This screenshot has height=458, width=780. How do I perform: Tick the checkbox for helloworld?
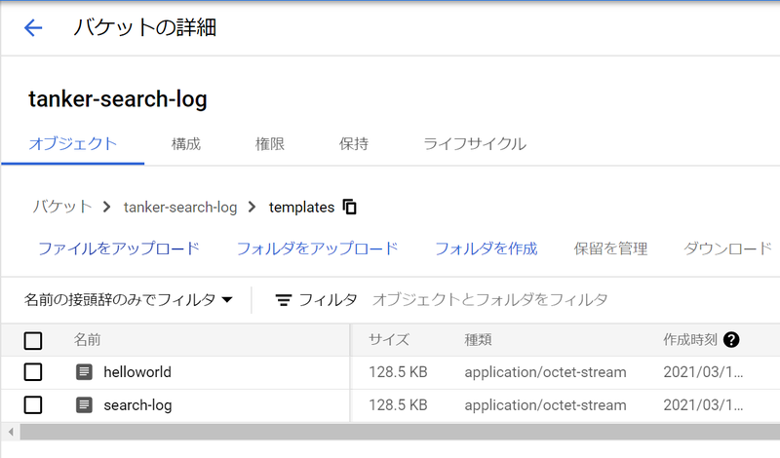[x=33, y=371]
